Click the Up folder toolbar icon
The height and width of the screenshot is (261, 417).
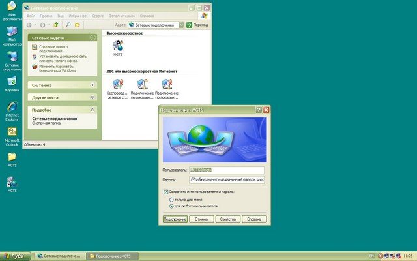pyautogui.click(x=57, y=25)
